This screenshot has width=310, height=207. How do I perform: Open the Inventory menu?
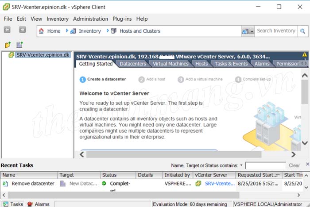coord(58,19)
